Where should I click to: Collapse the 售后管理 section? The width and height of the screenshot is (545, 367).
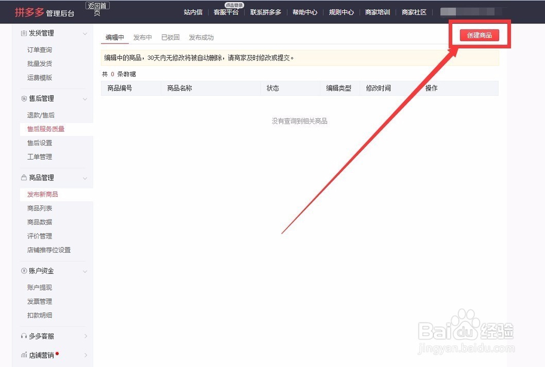[x=84, y=99]
